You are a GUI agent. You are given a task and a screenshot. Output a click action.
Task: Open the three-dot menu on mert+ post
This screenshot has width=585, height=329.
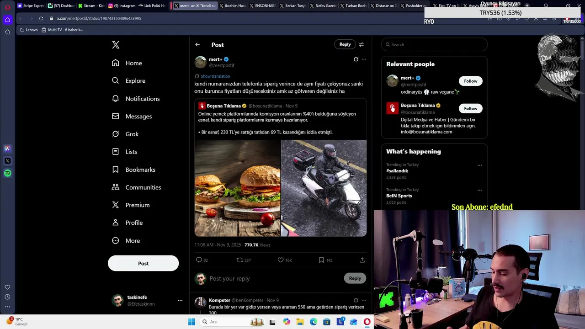pyautogui.click(x=364, y=59)
